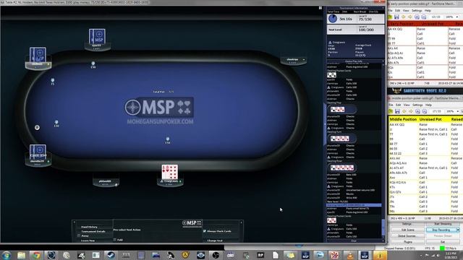Click previous image arrow in middle-position FastStone toolbar

coord(404,111)
